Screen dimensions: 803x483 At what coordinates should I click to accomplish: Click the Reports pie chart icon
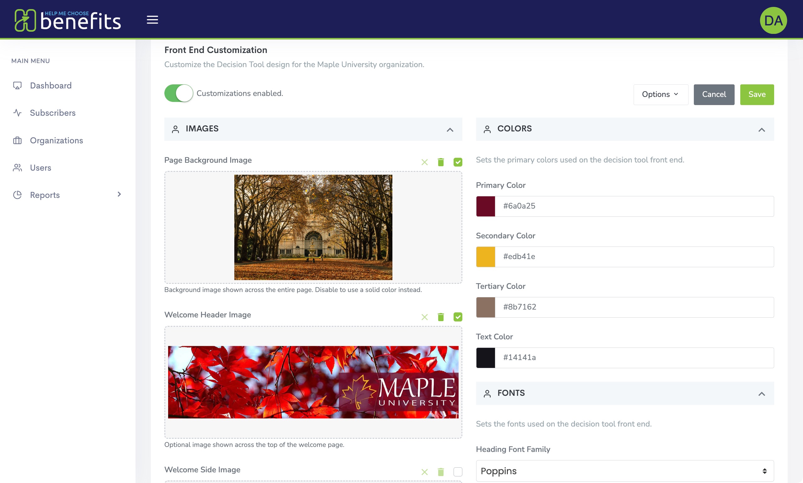[17, 195]
